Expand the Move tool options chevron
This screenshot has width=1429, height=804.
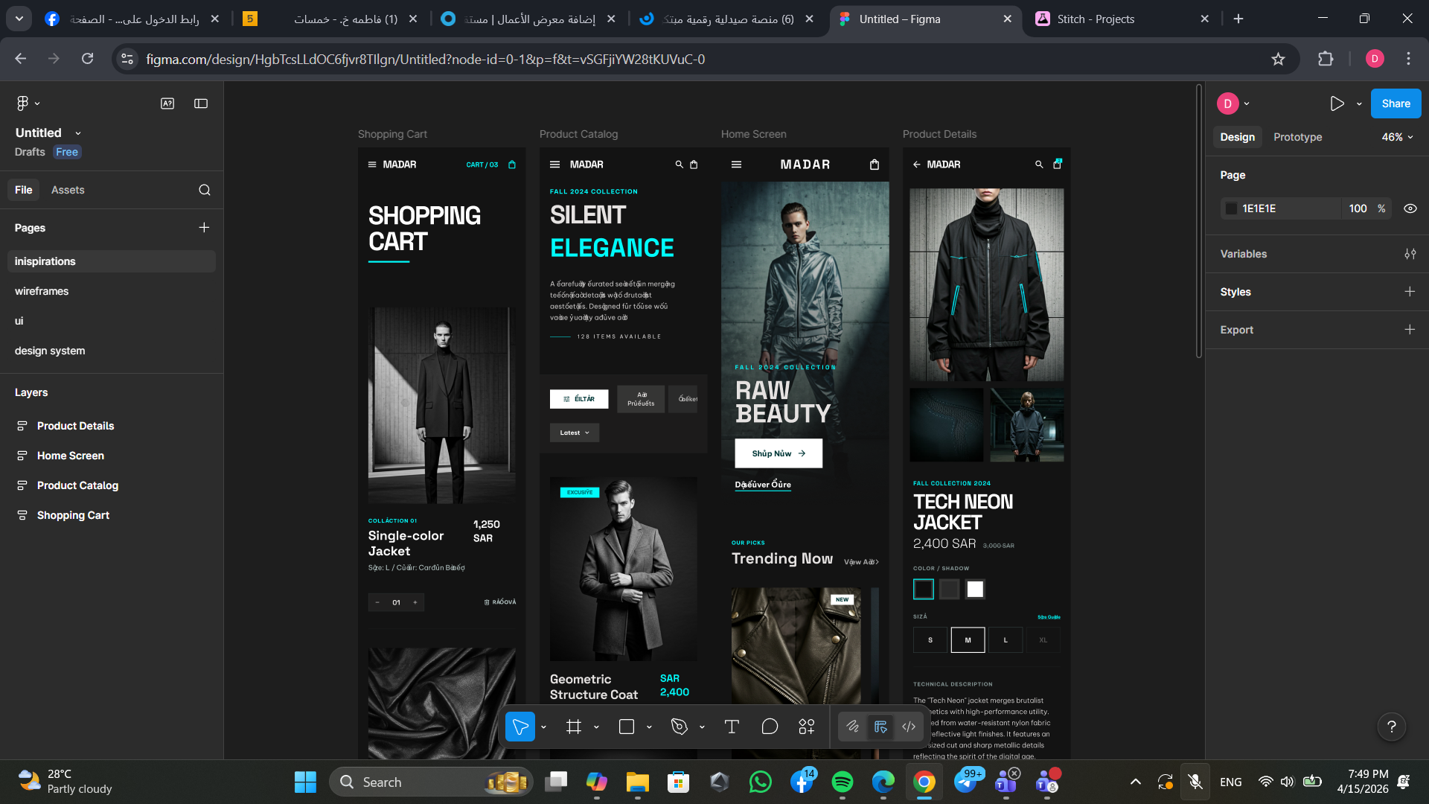point(543,727)
